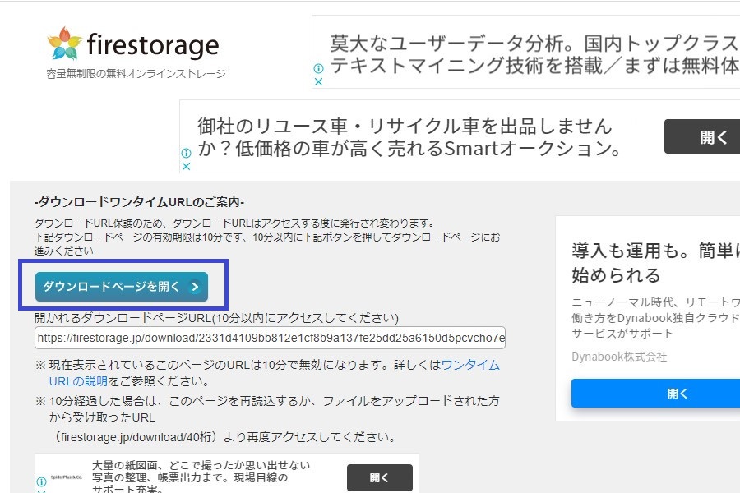Click the info icon on the Smart auction ad
Viewport: 740px width, 493px height.
coord(186,153)
